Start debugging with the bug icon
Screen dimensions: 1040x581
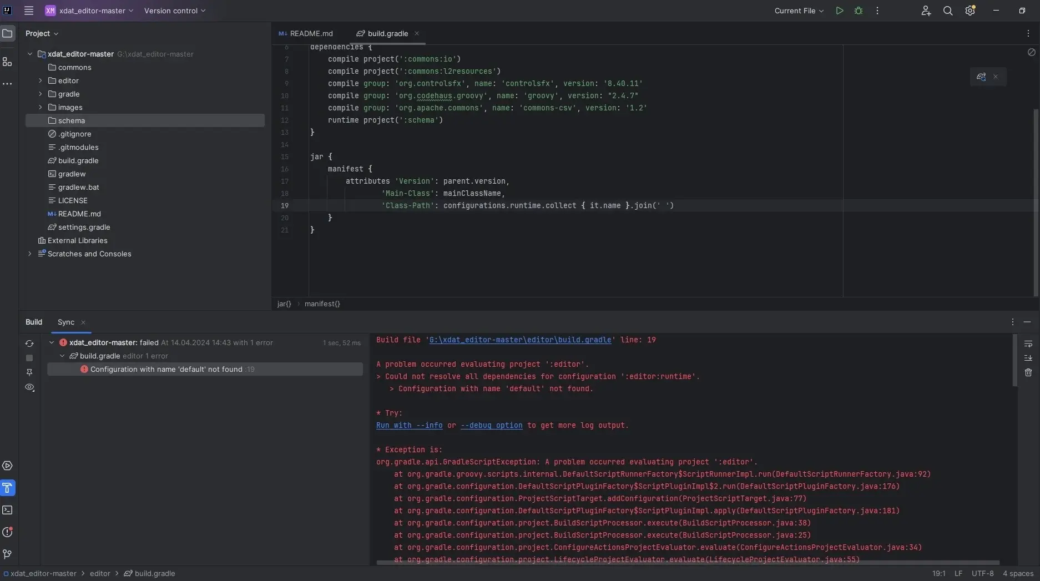click(859, 11)
